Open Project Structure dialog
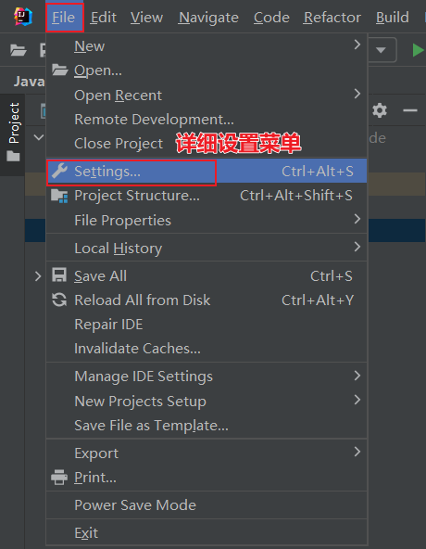 [x=207, y=196]
